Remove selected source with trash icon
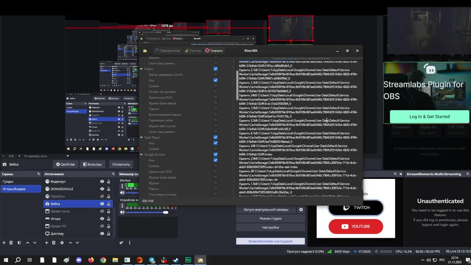The image size is (471, 265). (54, 243)
